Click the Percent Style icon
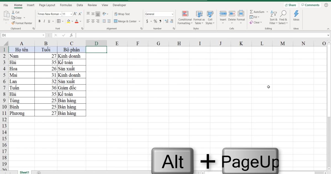331x174 pixels. tap(155, 21)
